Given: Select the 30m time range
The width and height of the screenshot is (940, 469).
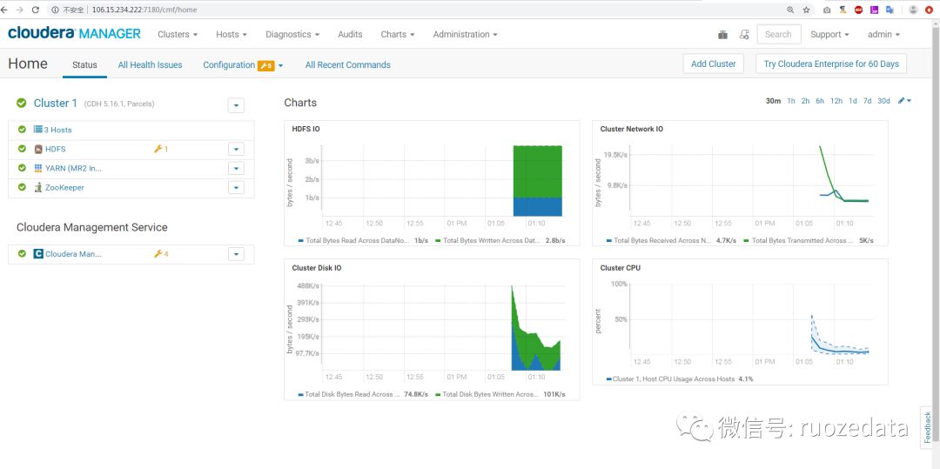Looking at the screenshot, I should pos(774,101).
